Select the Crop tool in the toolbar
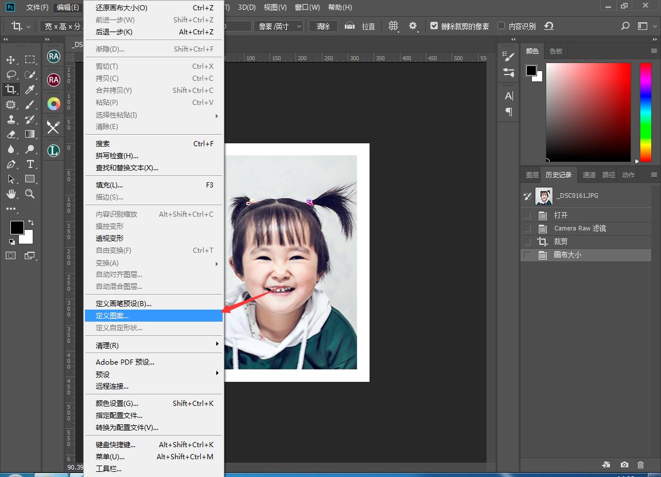 [11, 89]
